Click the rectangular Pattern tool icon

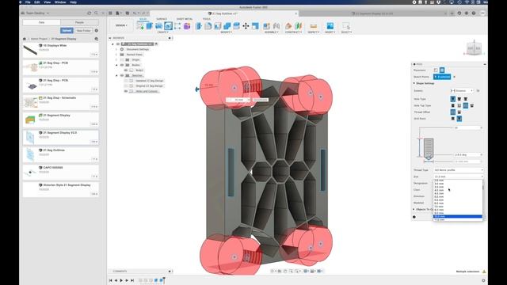177,26
